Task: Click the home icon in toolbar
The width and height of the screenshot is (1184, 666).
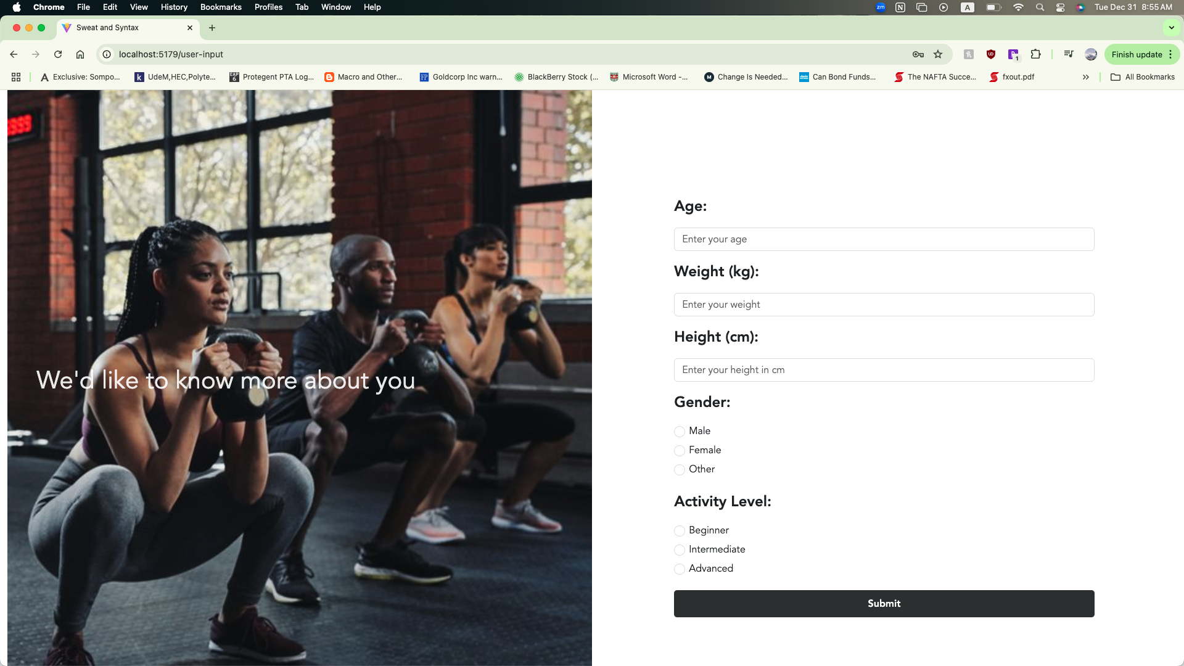Action: coord(80,54)
